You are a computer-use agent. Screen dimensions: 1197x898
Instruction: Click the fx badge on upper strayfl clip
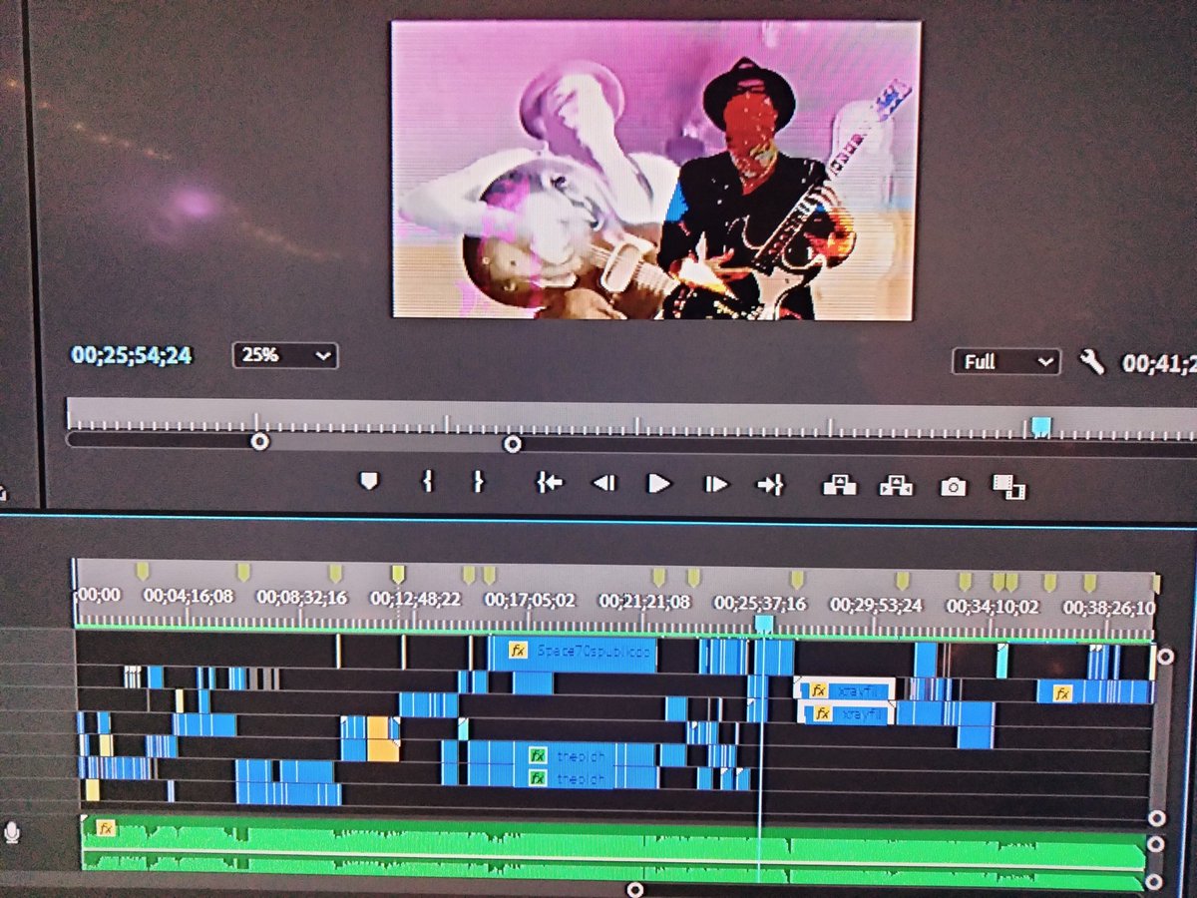(x=818, y=690)
